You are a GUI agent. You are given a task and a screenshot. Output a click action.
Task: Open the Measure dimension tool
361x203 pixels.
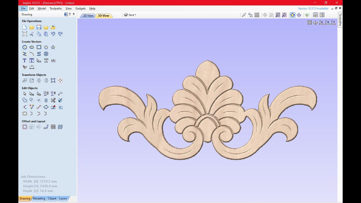(32, 67)
